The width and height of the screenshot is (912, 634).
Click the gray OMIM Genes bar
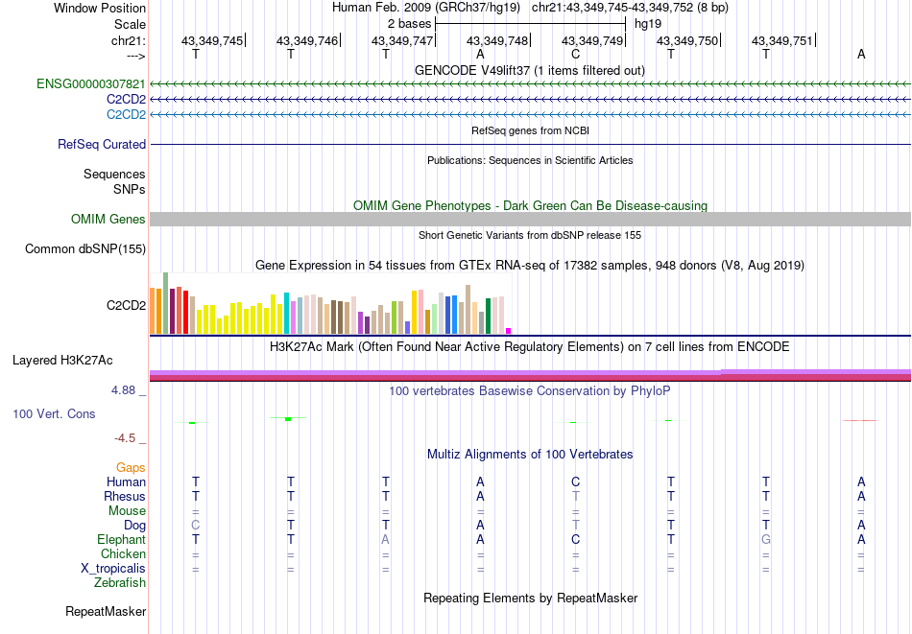[x=530, y=219]
